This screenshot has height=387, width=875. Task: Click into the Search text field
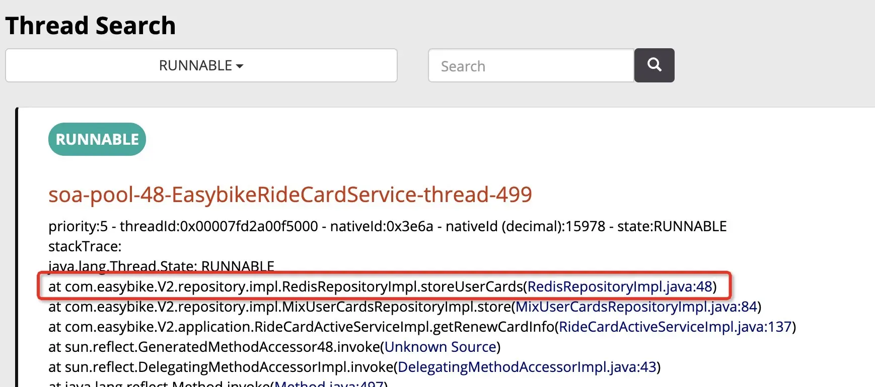[x=531, y=66]
